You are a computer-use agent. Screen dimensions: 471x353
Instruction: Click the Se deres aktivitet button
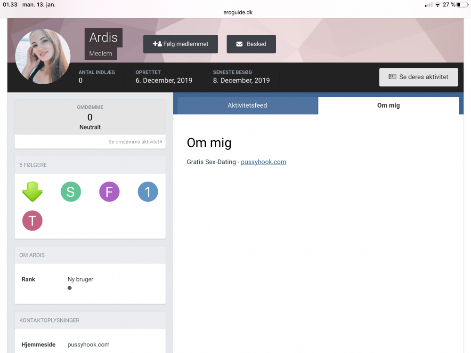click(x=418, y=77)
